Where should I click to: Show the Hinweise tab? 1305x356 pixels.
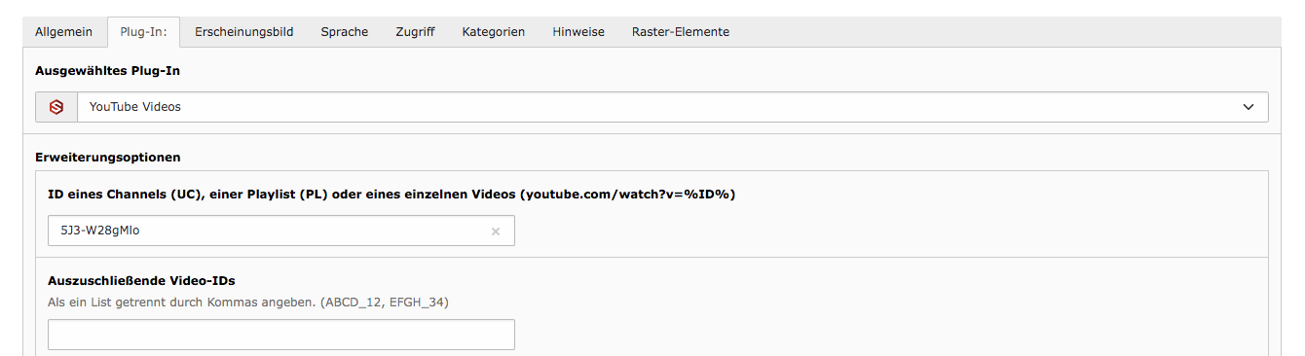click(x=578, y=32)
